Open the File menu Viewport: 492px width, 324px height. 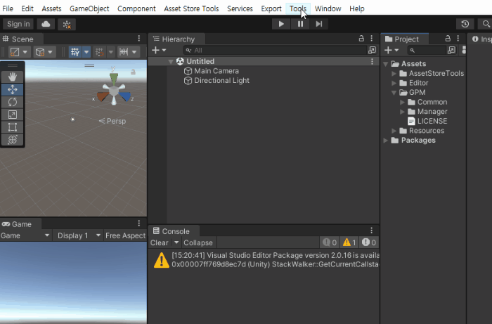click(x=8, y=8)
